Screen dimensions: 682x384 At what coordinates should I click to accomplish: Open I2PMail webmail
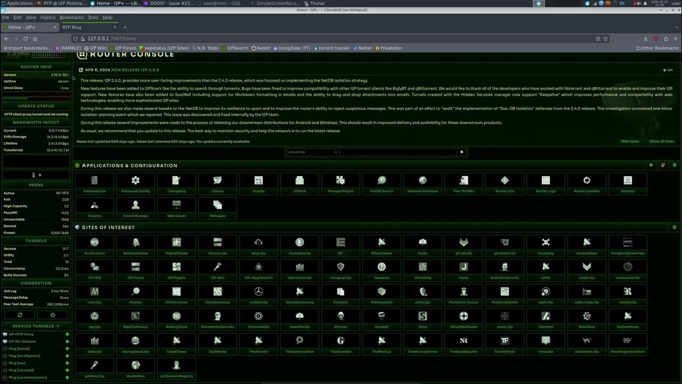pyautogui.click(x=299, y=183)
